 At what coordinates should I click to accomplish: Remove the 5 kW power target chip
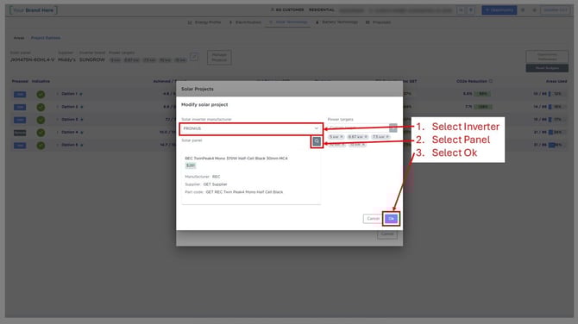pyautogui.click(x=342, y=137)
